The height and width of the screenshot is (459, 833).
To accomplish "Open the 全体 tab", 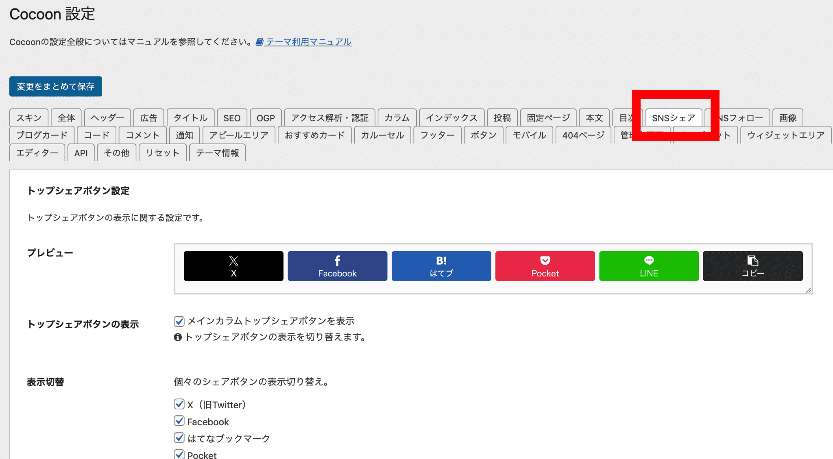I will [66, 118].
